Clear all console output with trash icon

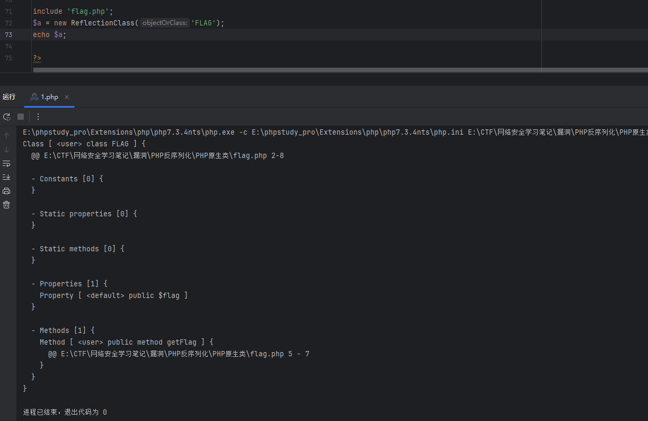[6, 205]
